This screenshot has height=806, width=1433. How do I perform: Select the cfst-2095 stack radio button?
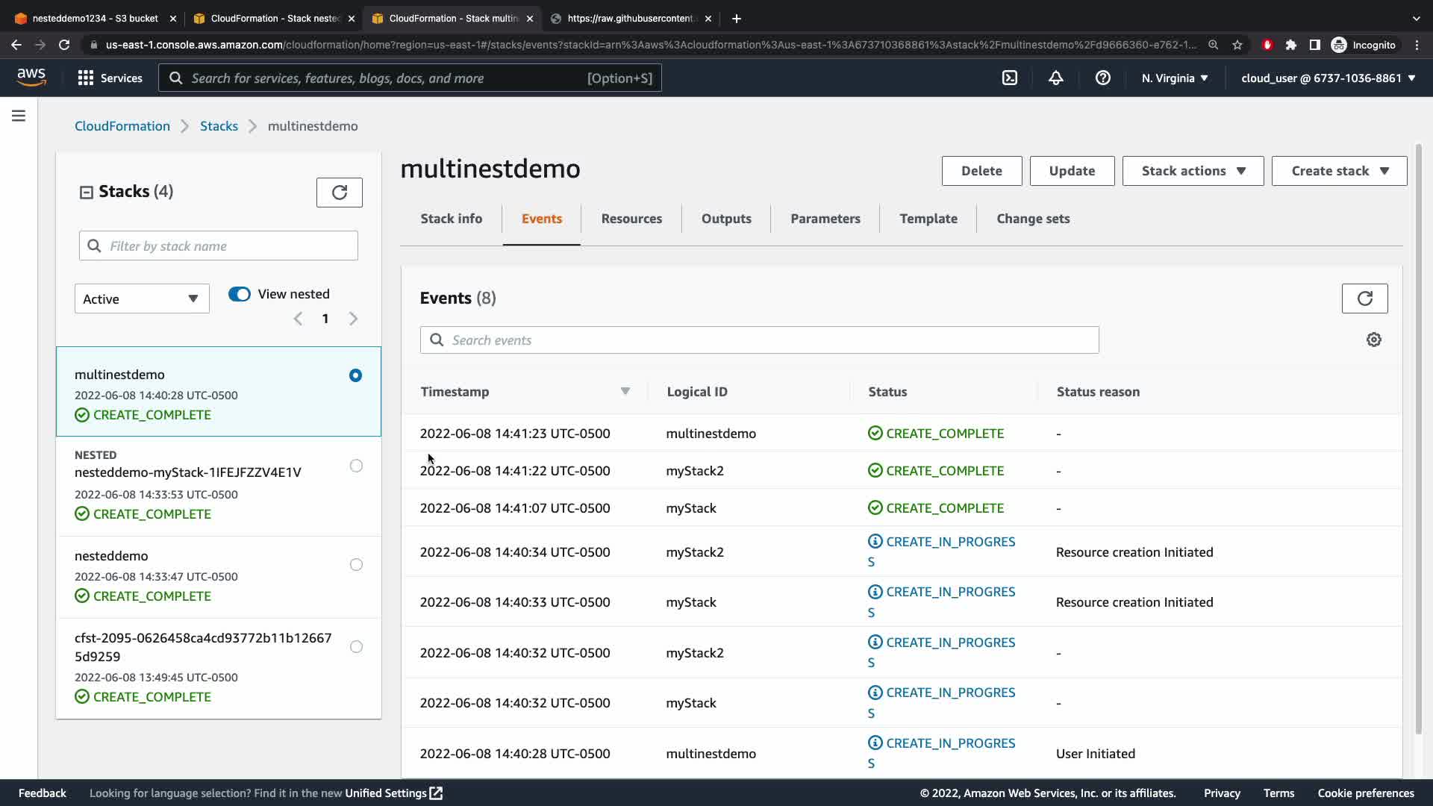(356, 647)
